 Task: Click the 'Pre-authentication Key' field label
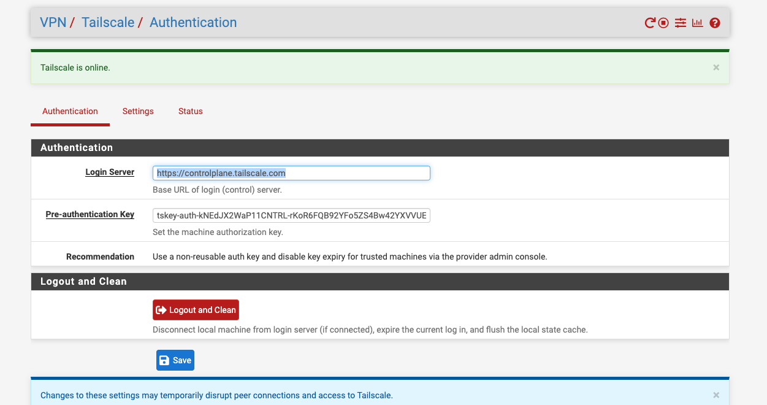click(x=90, y=215)
